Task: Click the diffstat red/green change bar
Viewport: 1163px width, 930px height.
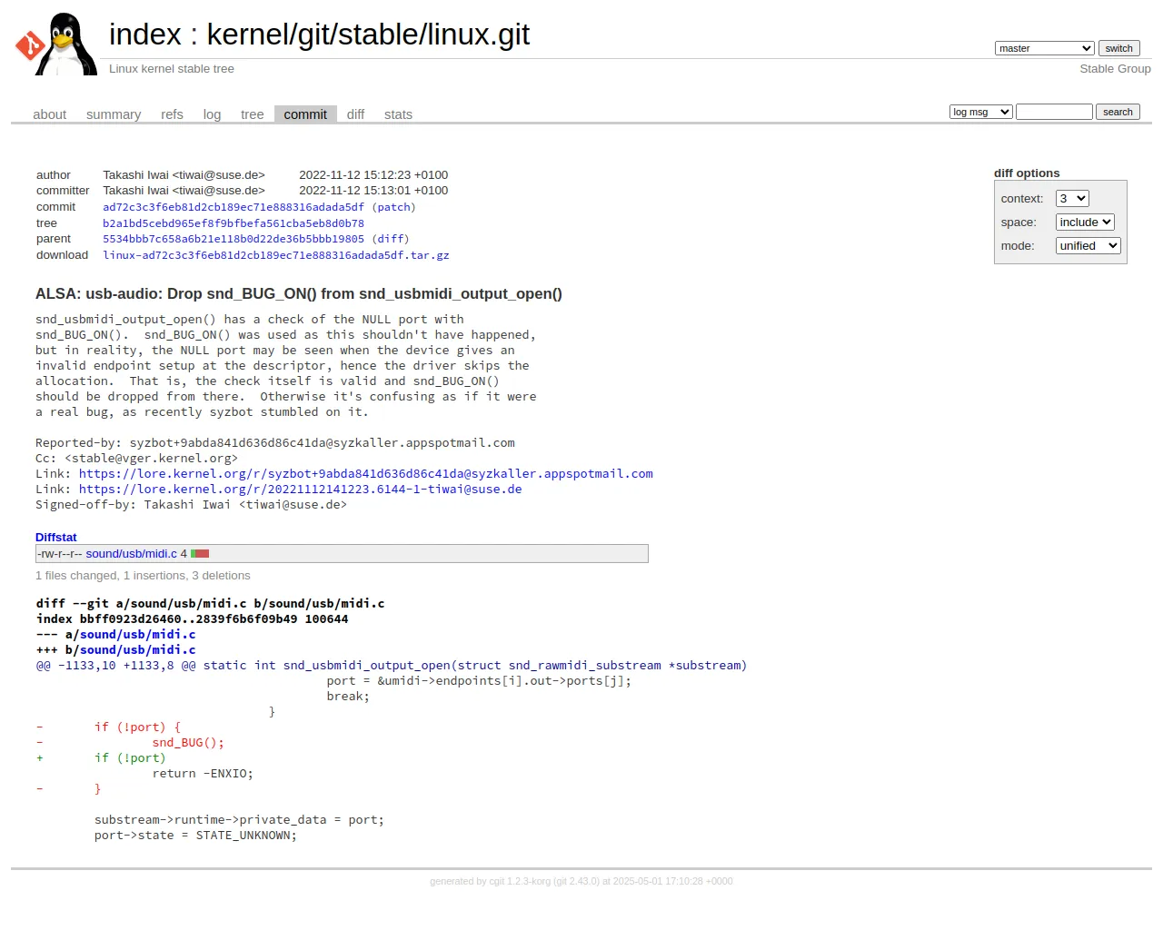Action: 200,554
